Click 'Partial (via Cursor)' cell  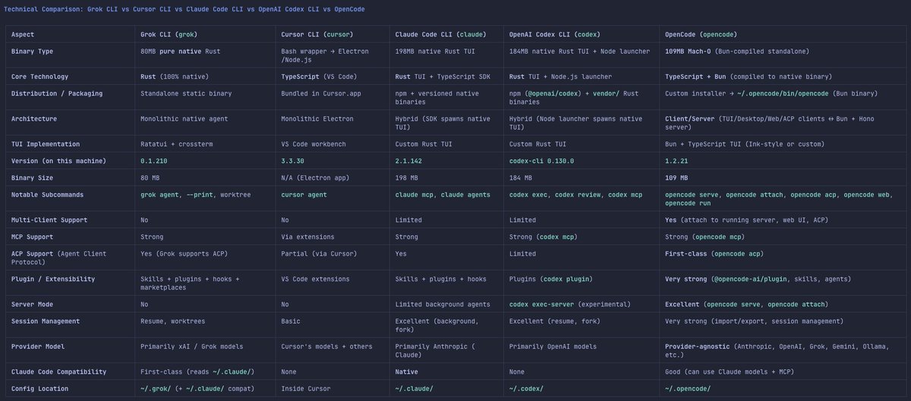[x=319, y=254]
